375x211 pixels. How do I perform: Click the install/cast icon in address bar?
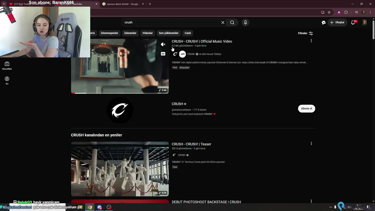323,12
